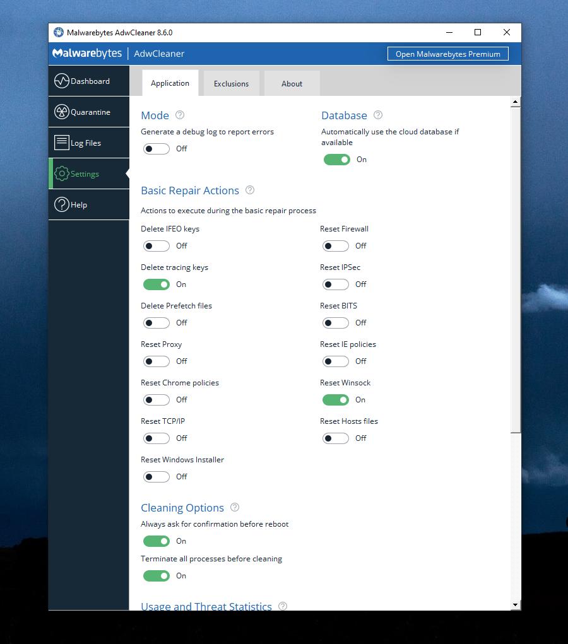Open the Quarantine biohazard icon

(62, 112)
